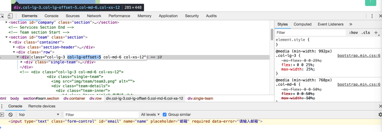Show more Styles pane tabs chevron
382x132 pixels.
351,24
